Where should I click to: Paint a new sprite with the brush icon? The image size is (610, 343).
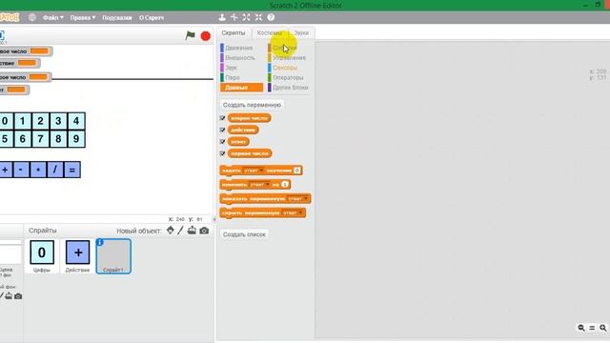pos(180,231)
